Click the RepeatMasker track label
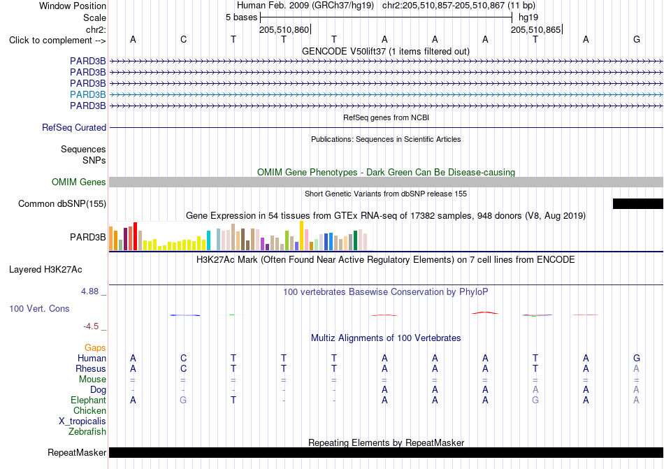The width and height of the screenshot is (664, 469). pyautogui.click(x=77, y=452)
